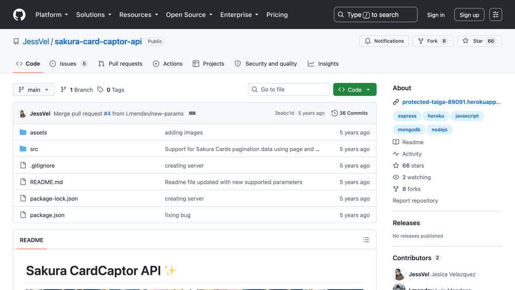Open the GitHub homepage logo
The width and height of the screenshot is (515, 290).
[x=19, y=15]
